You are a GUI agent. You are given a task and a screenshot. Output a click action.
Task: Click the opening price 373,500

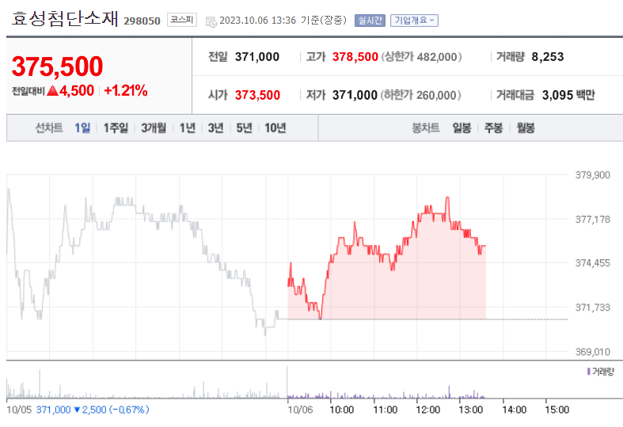pyautogui.click(x=257, y=95)
